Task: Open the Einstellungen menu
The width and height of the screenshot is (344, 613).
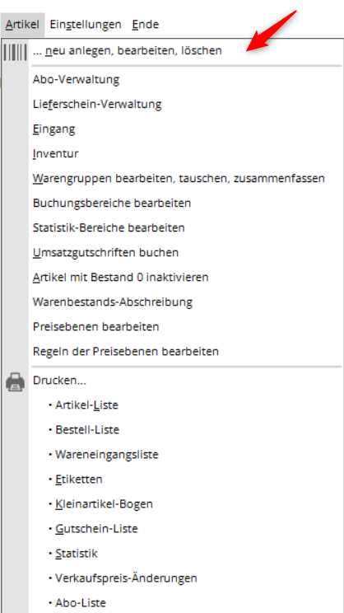Action: click(86, 25)
